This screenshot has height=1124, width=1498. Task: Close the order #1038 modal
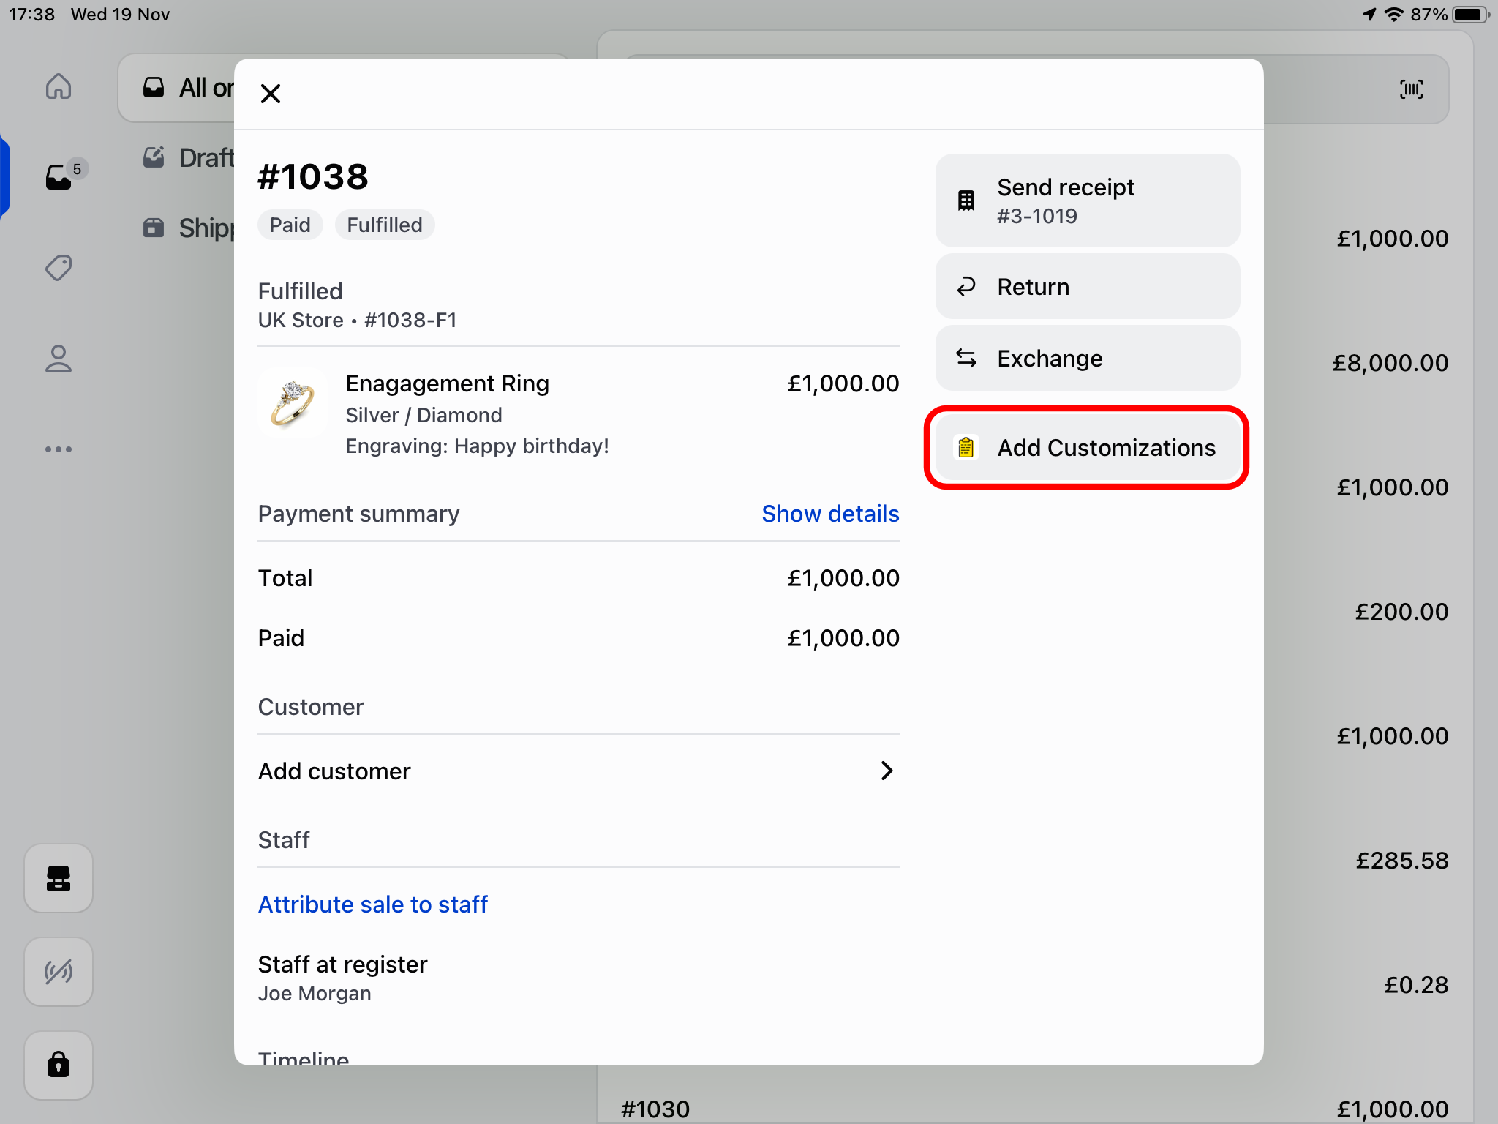tap(271, 94)
